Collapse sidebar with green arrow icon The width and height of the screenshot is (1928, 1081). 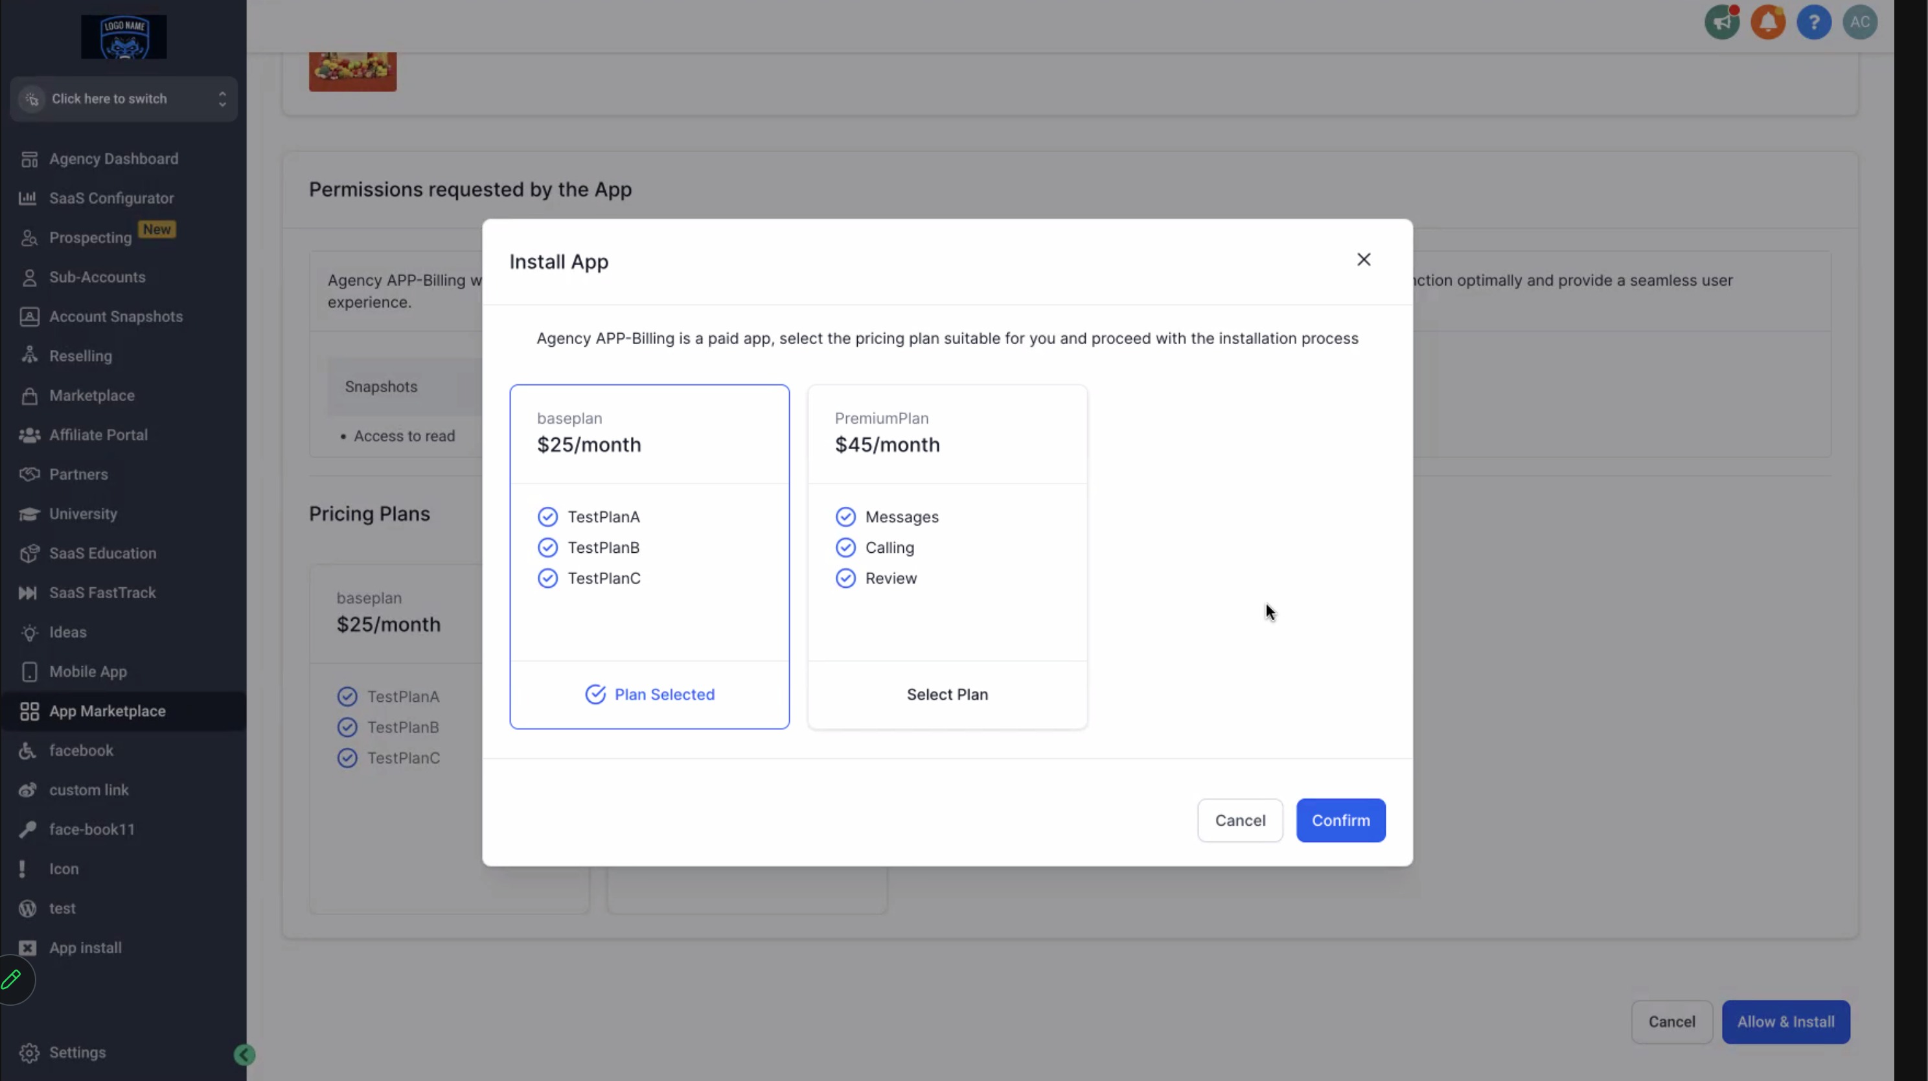pyautogui.click(x=244, y=1055)
